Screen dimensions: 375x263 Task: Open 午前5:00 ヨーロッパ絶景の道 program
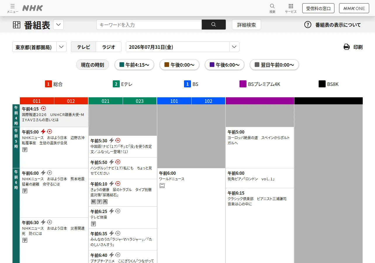point(260,148)
